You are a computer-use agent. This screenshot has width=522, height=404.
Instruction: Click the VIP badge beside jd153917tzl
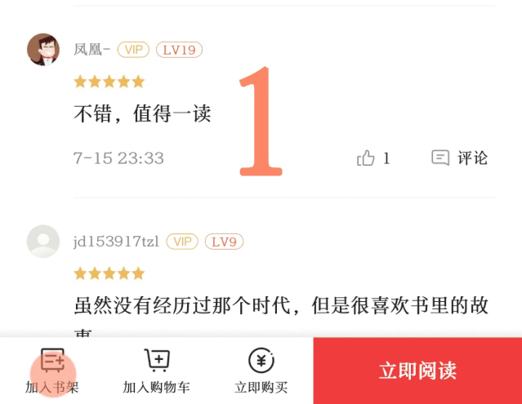(x=182, y=242)
